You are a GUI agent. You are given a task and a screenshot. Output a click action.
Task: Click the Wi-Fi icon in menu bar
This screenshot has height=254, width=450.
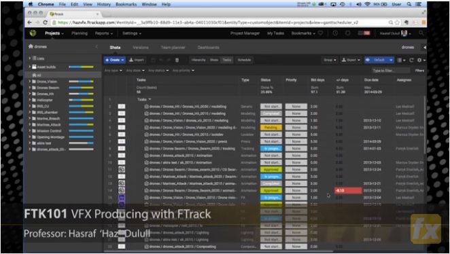click(367, 4)
